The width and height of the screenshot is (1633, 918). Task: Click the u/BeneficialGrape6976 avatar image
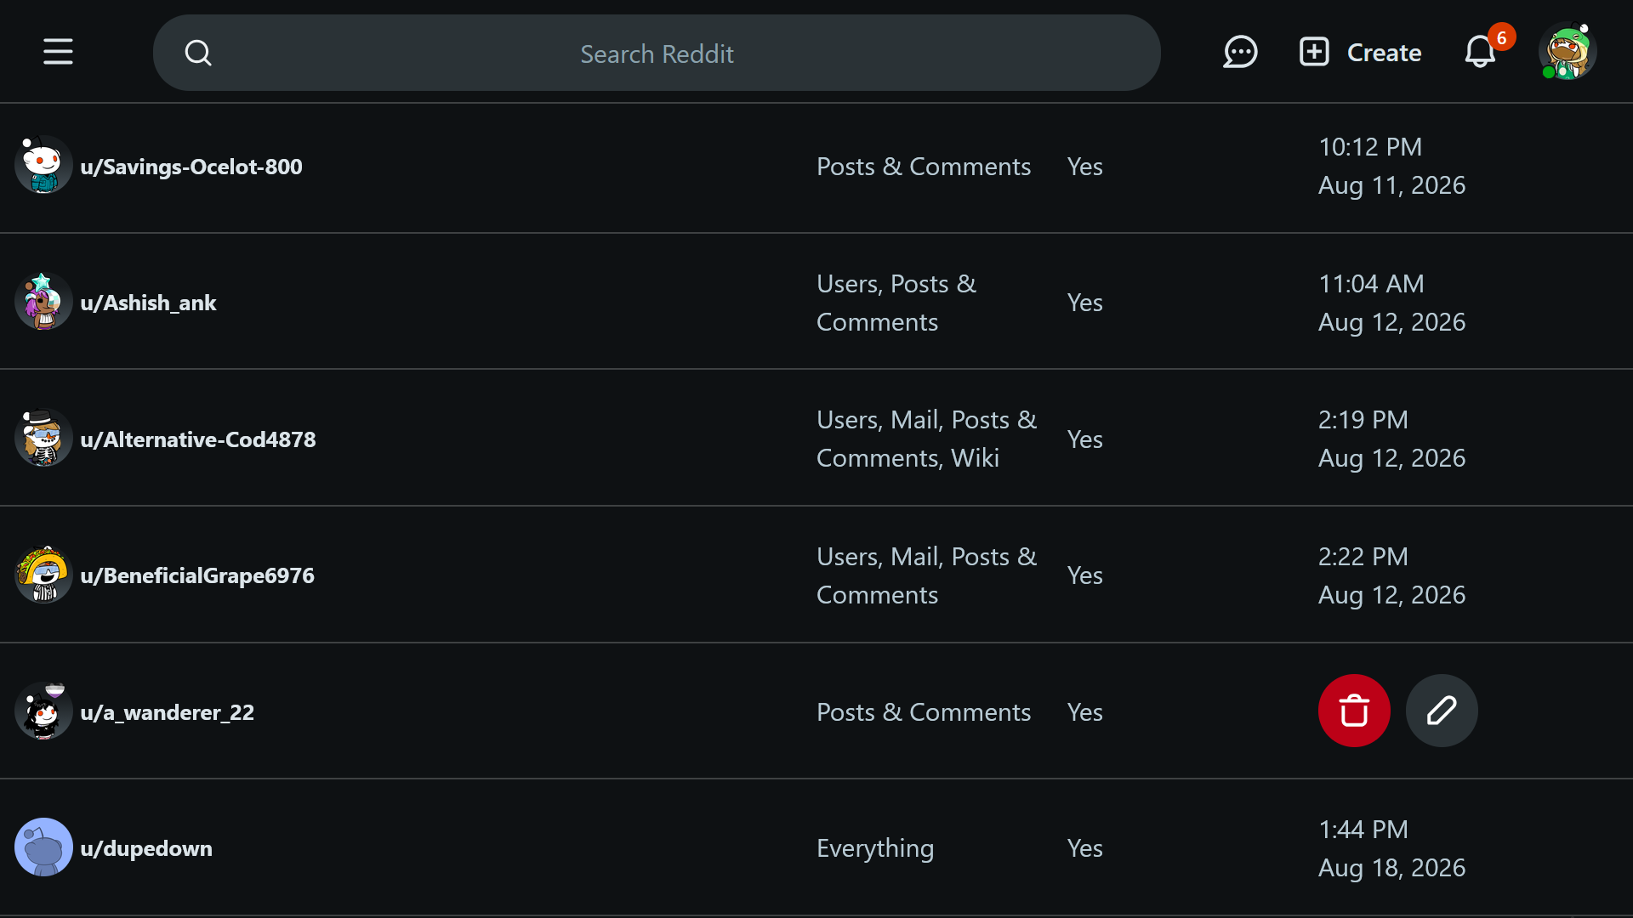(43, 575)
